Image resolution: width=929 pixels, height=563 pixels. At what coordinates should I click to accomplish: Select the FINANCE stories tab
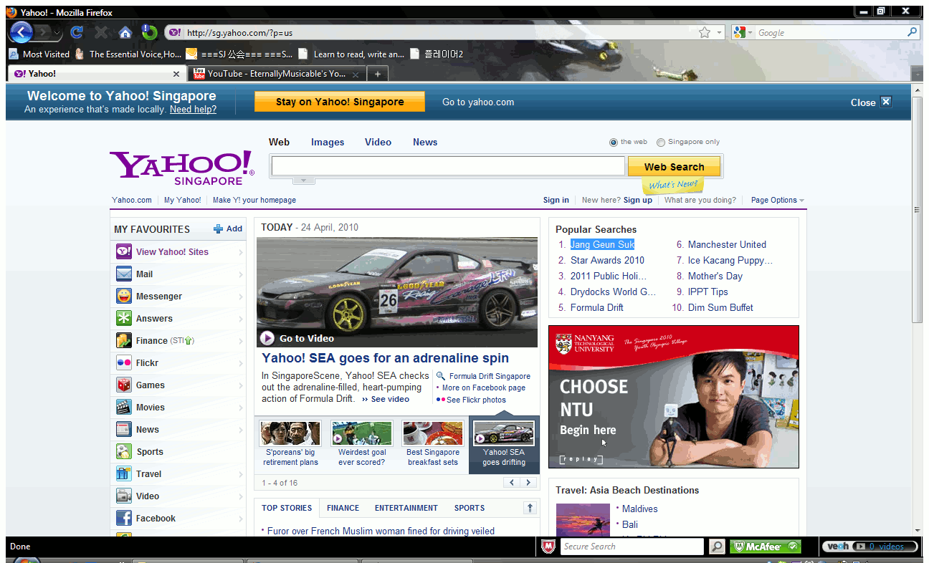[343, 508]
